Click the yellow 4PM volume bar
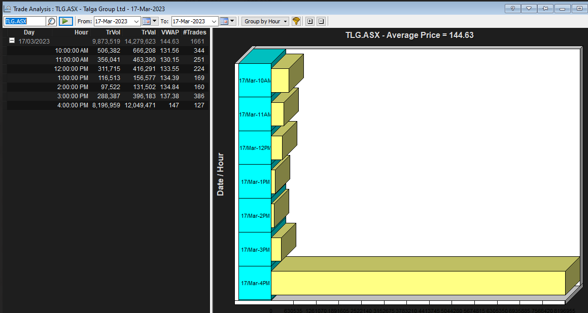The image size is (588, 313). 418,283
